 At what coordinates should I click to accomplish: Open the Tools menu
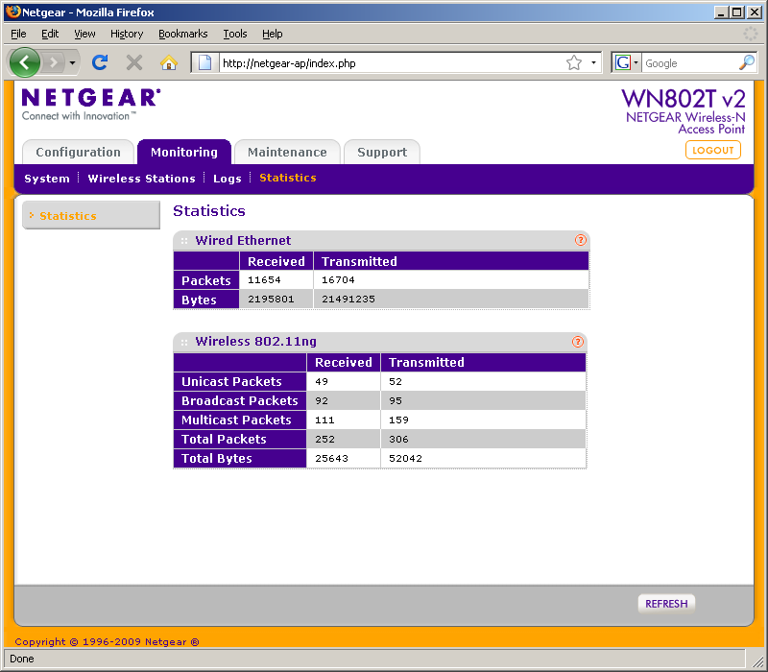tap(235, 34)
